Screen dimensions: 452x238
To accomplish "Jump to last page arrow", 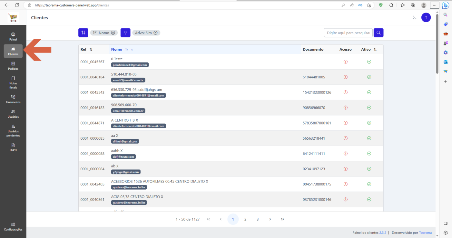I will click(x=282, y=219).
